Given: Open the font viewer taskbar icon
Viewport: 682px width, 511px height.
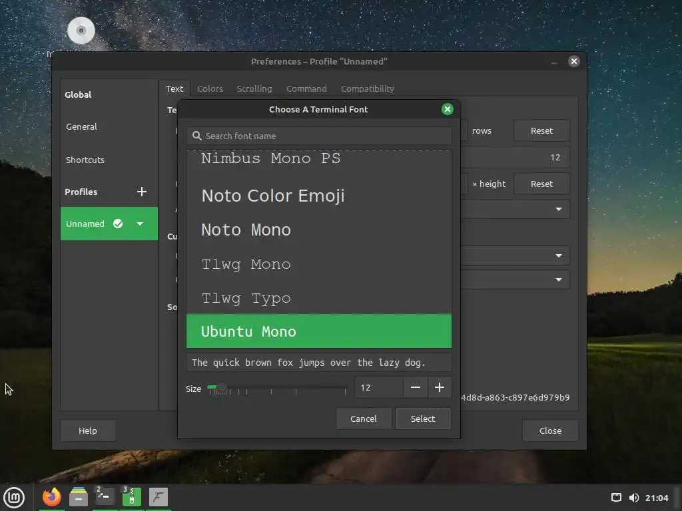Looking at the screenshot, I should click(159, 497).
